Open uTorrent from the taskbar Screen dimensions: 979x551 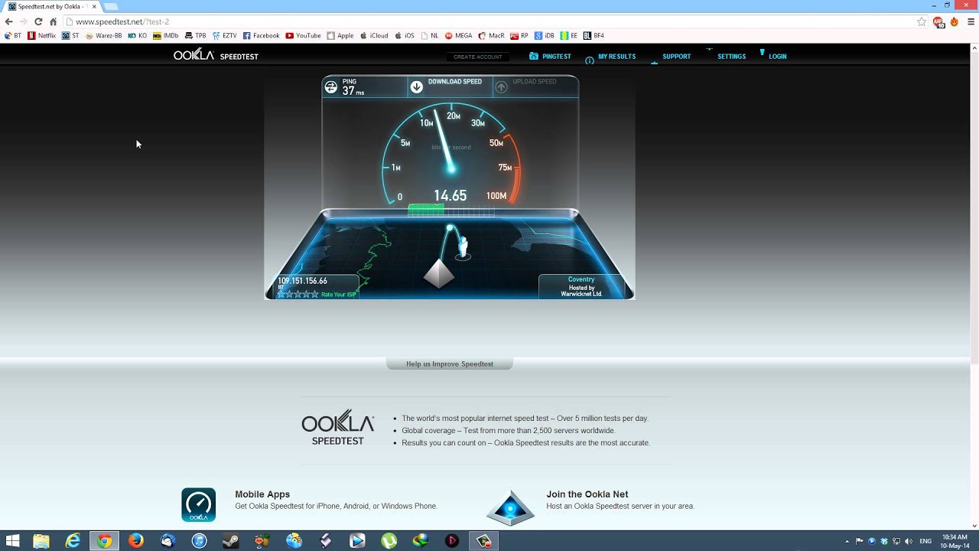pyautogui.click(x=389, y=541)
